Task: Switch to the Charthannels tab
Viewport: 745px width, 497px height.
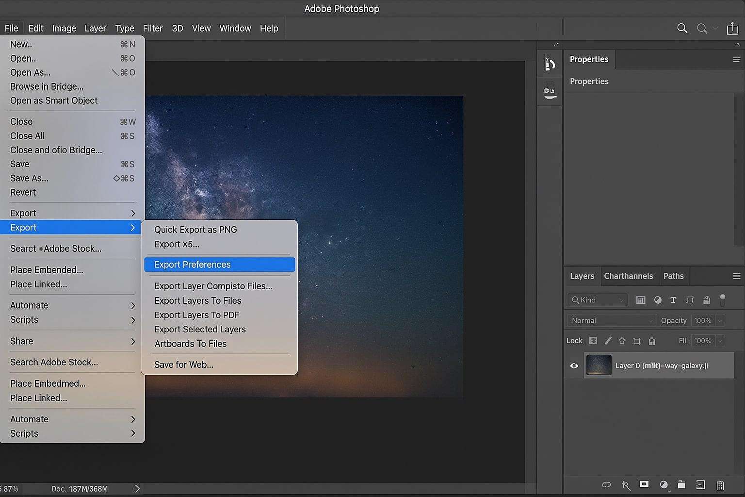Action: pyautogui.click(x=628, y=276)
